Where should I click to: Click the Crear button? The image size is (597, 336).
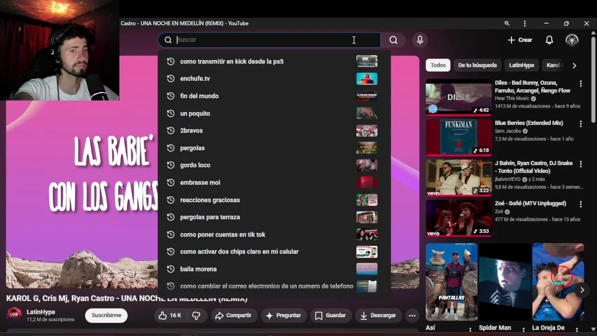[x=520, y=40]
